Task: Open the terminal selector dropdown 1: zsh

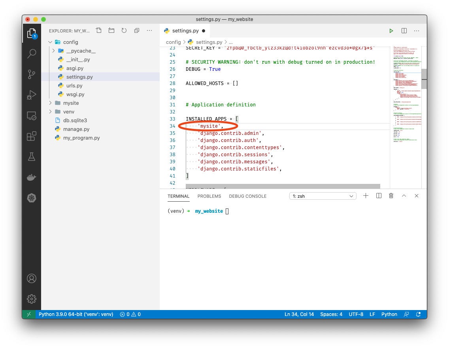Action: 323,196
